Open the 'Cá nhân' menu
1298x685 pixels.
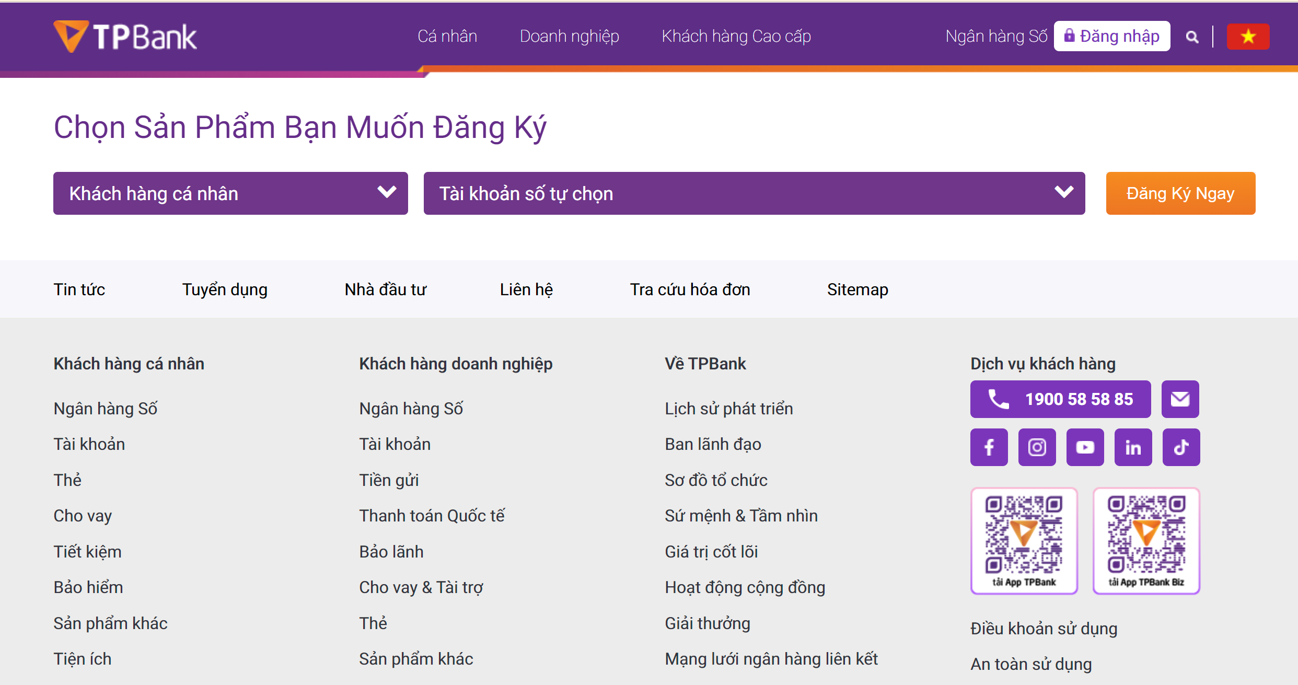point(447,36)
